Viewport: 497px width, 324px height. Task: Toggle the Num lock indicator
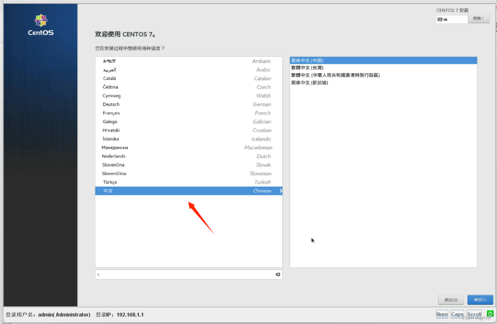click(442, 314)
